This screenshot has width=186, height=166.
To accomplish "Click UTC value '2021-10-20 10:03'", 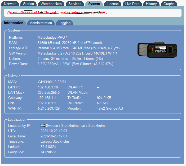I will 54,131.
